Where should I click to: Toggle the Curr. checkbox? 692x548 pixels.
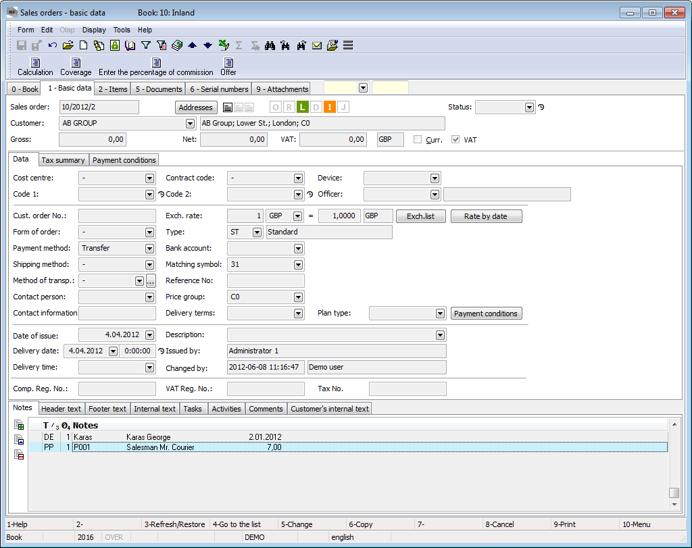point(418,139)
